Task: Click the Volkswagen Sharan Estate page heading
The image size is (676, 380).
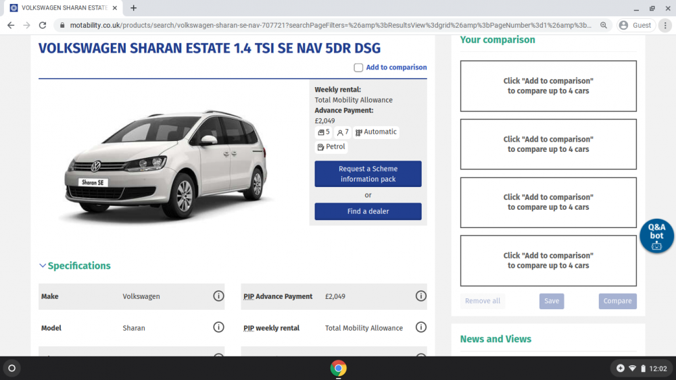Action: pos(210,48)
